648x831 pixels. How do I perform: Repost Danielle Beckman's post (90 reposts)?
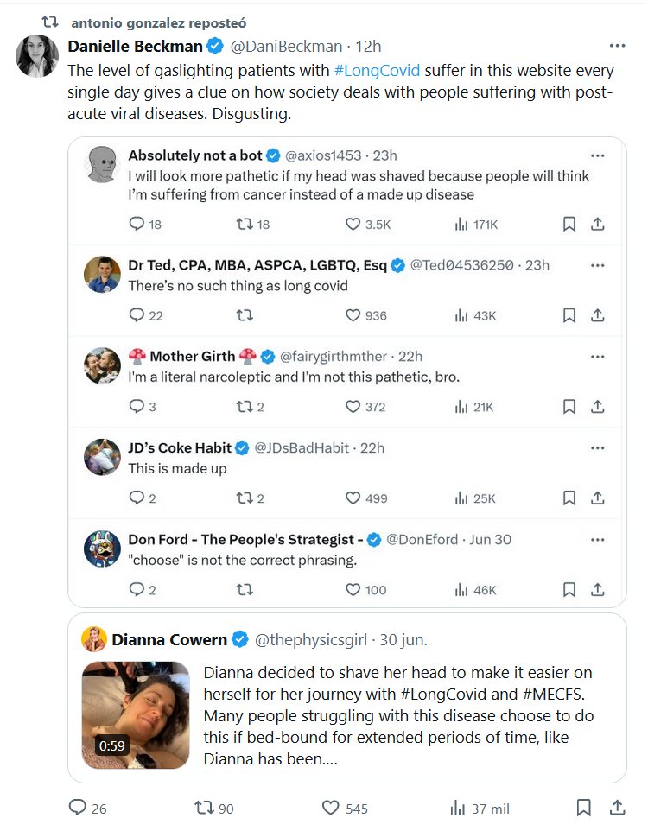coord(205,808)
